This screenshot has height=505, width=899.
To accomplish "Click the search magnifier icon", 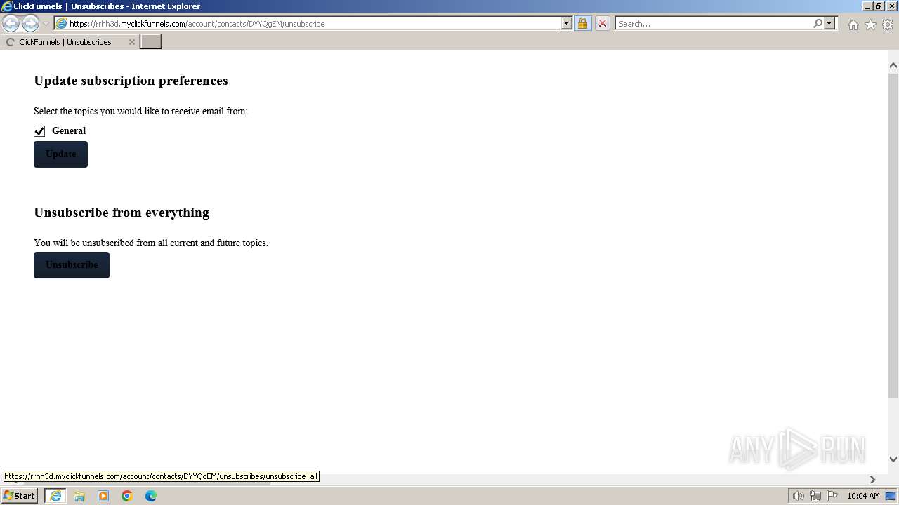I will pyautogui.click(x=818, y=24).
